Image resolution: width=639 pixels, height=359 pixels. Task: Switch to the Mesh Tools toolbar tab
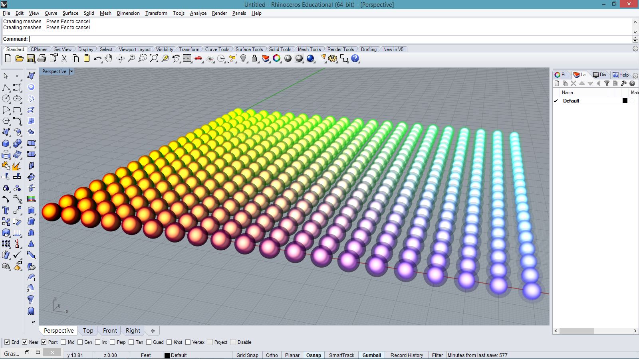[x=309, y=49]
